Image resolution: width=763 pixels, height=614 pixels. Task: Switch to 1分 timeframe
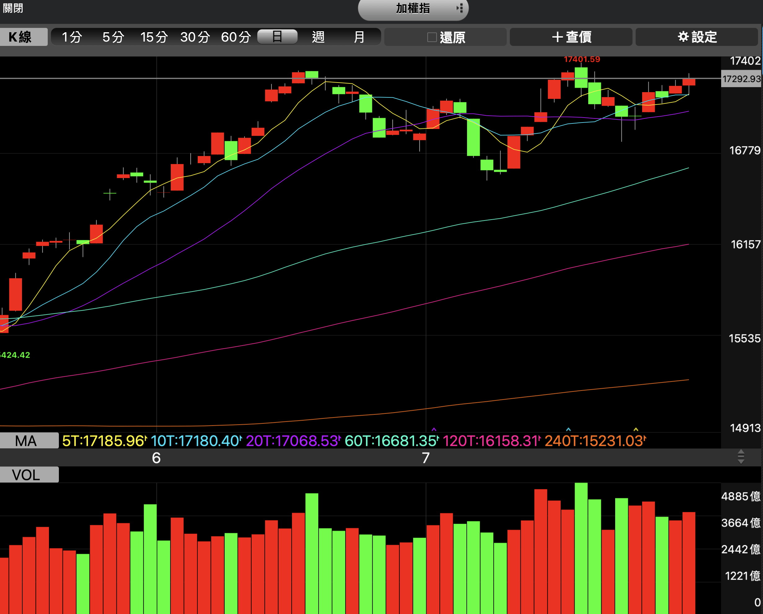click(72, 37)
